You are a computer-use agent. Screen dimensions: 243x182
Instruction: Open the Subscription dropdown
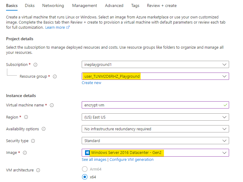pyautogui.click(x=155, y=64)
